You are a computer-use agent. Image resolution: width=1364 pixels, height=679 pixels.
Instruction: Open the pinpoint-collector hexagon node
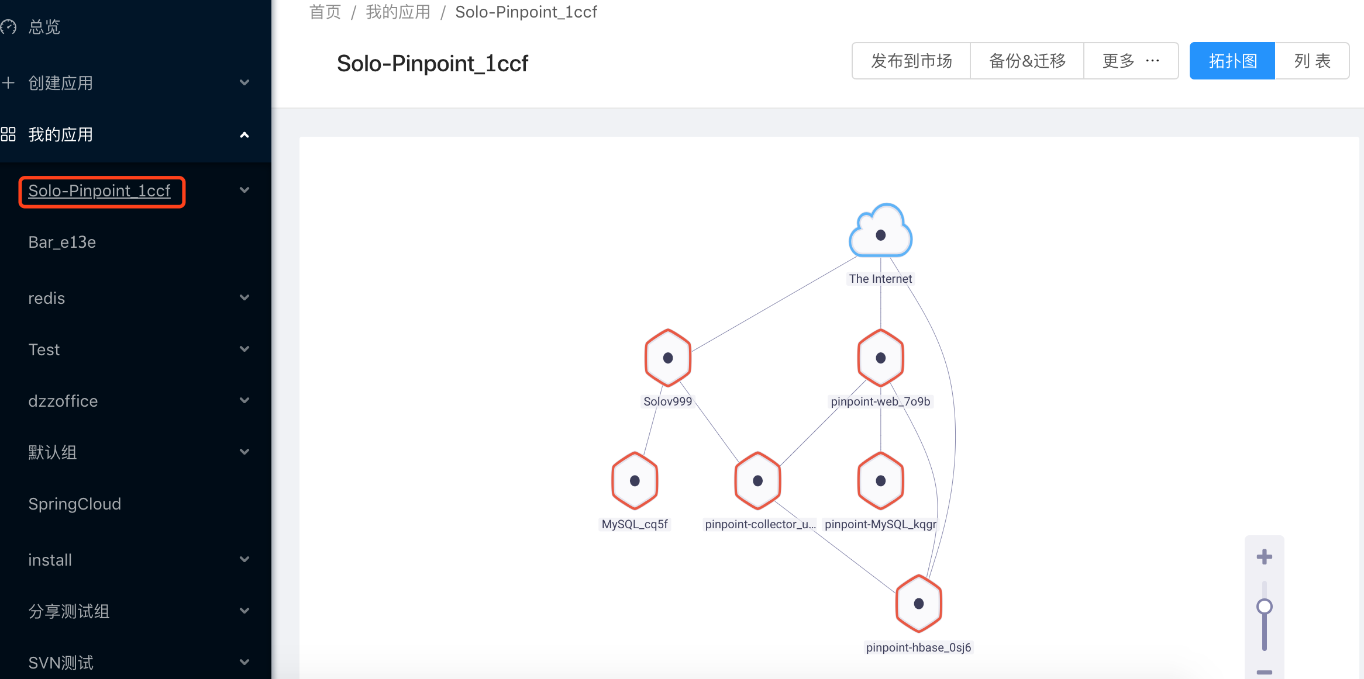pyautogui.click(x=757, y=480)
